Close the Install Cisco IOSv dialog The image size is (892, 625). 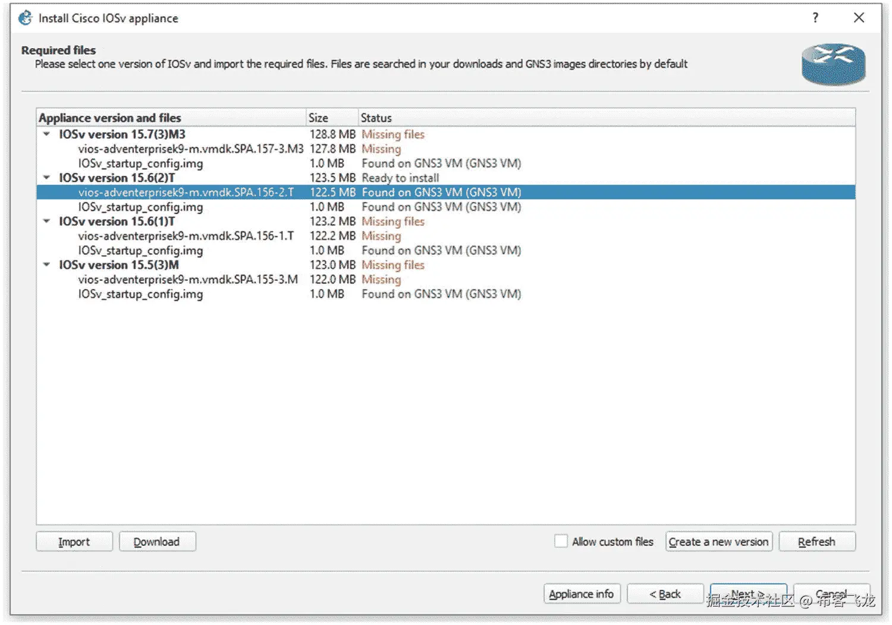859,18
